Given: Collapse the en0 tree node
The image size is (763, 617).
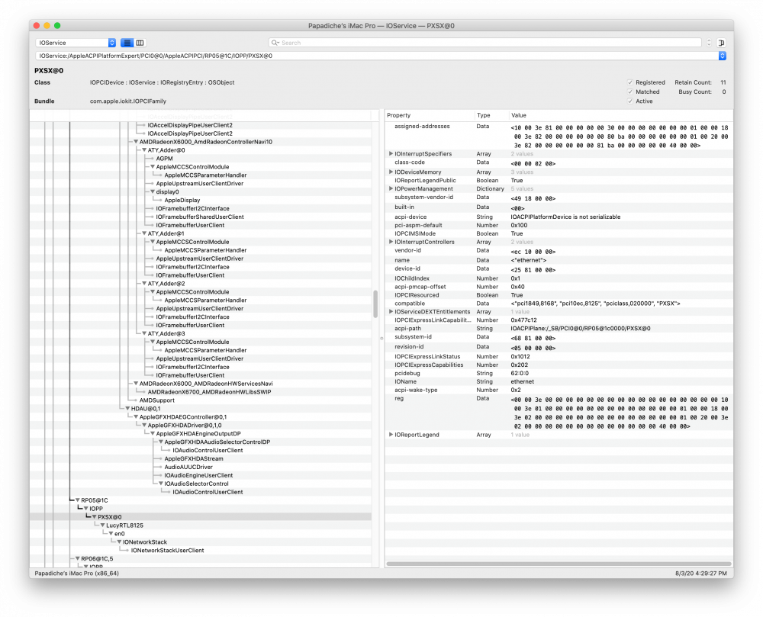Looking at the screenshot, I should click(x=111, y=533).
